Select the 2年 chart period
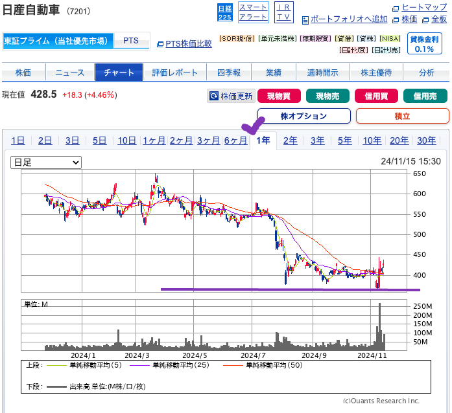The width and height of the screenshot is (452, 413). [291, 140]
